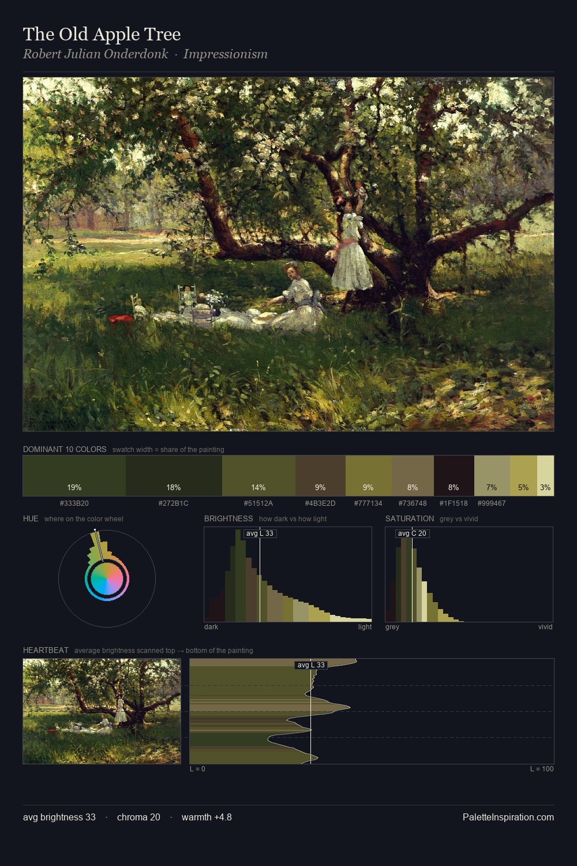
Task: Select the hex label '#999467'
Action: click(x=492, y=503)
